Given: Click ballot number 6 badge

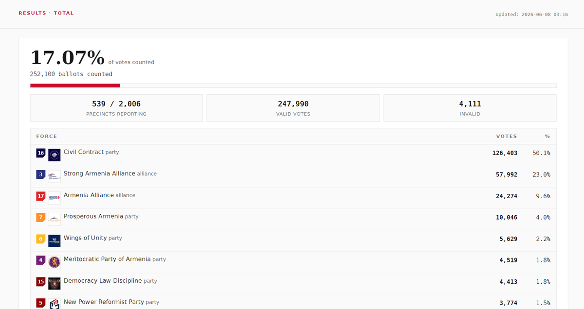Looking at the screenshot, I should [x=41, y=239].
